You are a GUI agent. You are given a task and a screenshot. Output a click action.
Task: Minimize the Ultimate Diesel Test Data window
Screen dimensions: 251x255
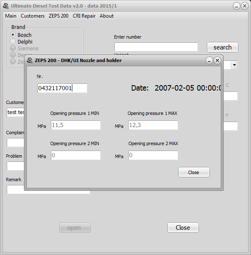(x=236, y=6)
